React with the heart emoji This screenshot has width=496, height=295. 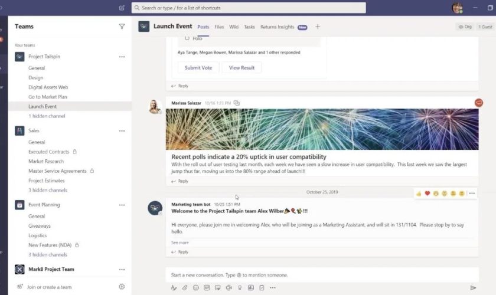(427, 194)
